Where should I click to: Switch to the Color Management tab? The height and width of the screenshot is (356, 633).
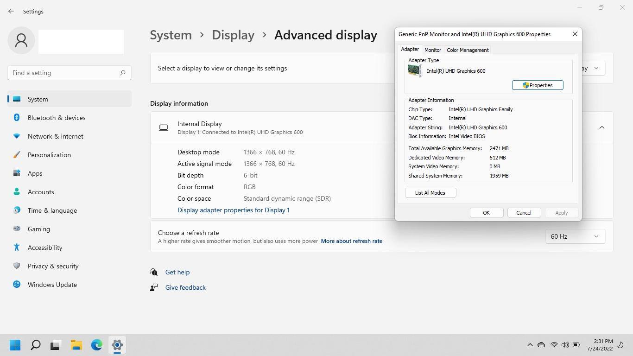click(467, 50)
